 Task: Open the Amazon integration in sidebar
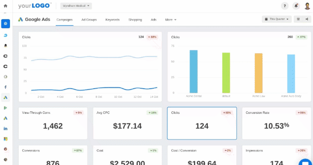5,45
